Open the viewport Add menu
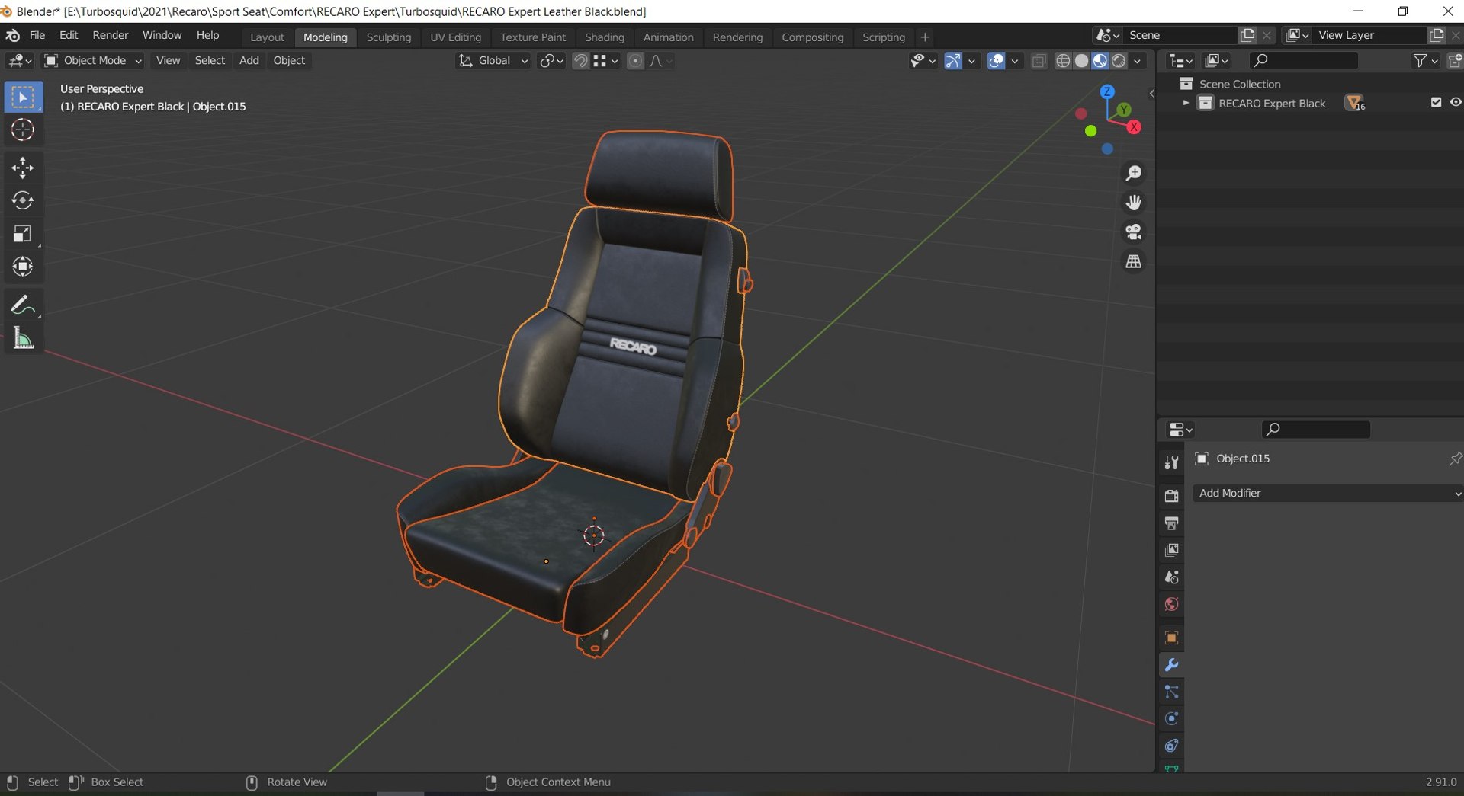This screenshot has height=796, width=1464. (x=249, y=61)
